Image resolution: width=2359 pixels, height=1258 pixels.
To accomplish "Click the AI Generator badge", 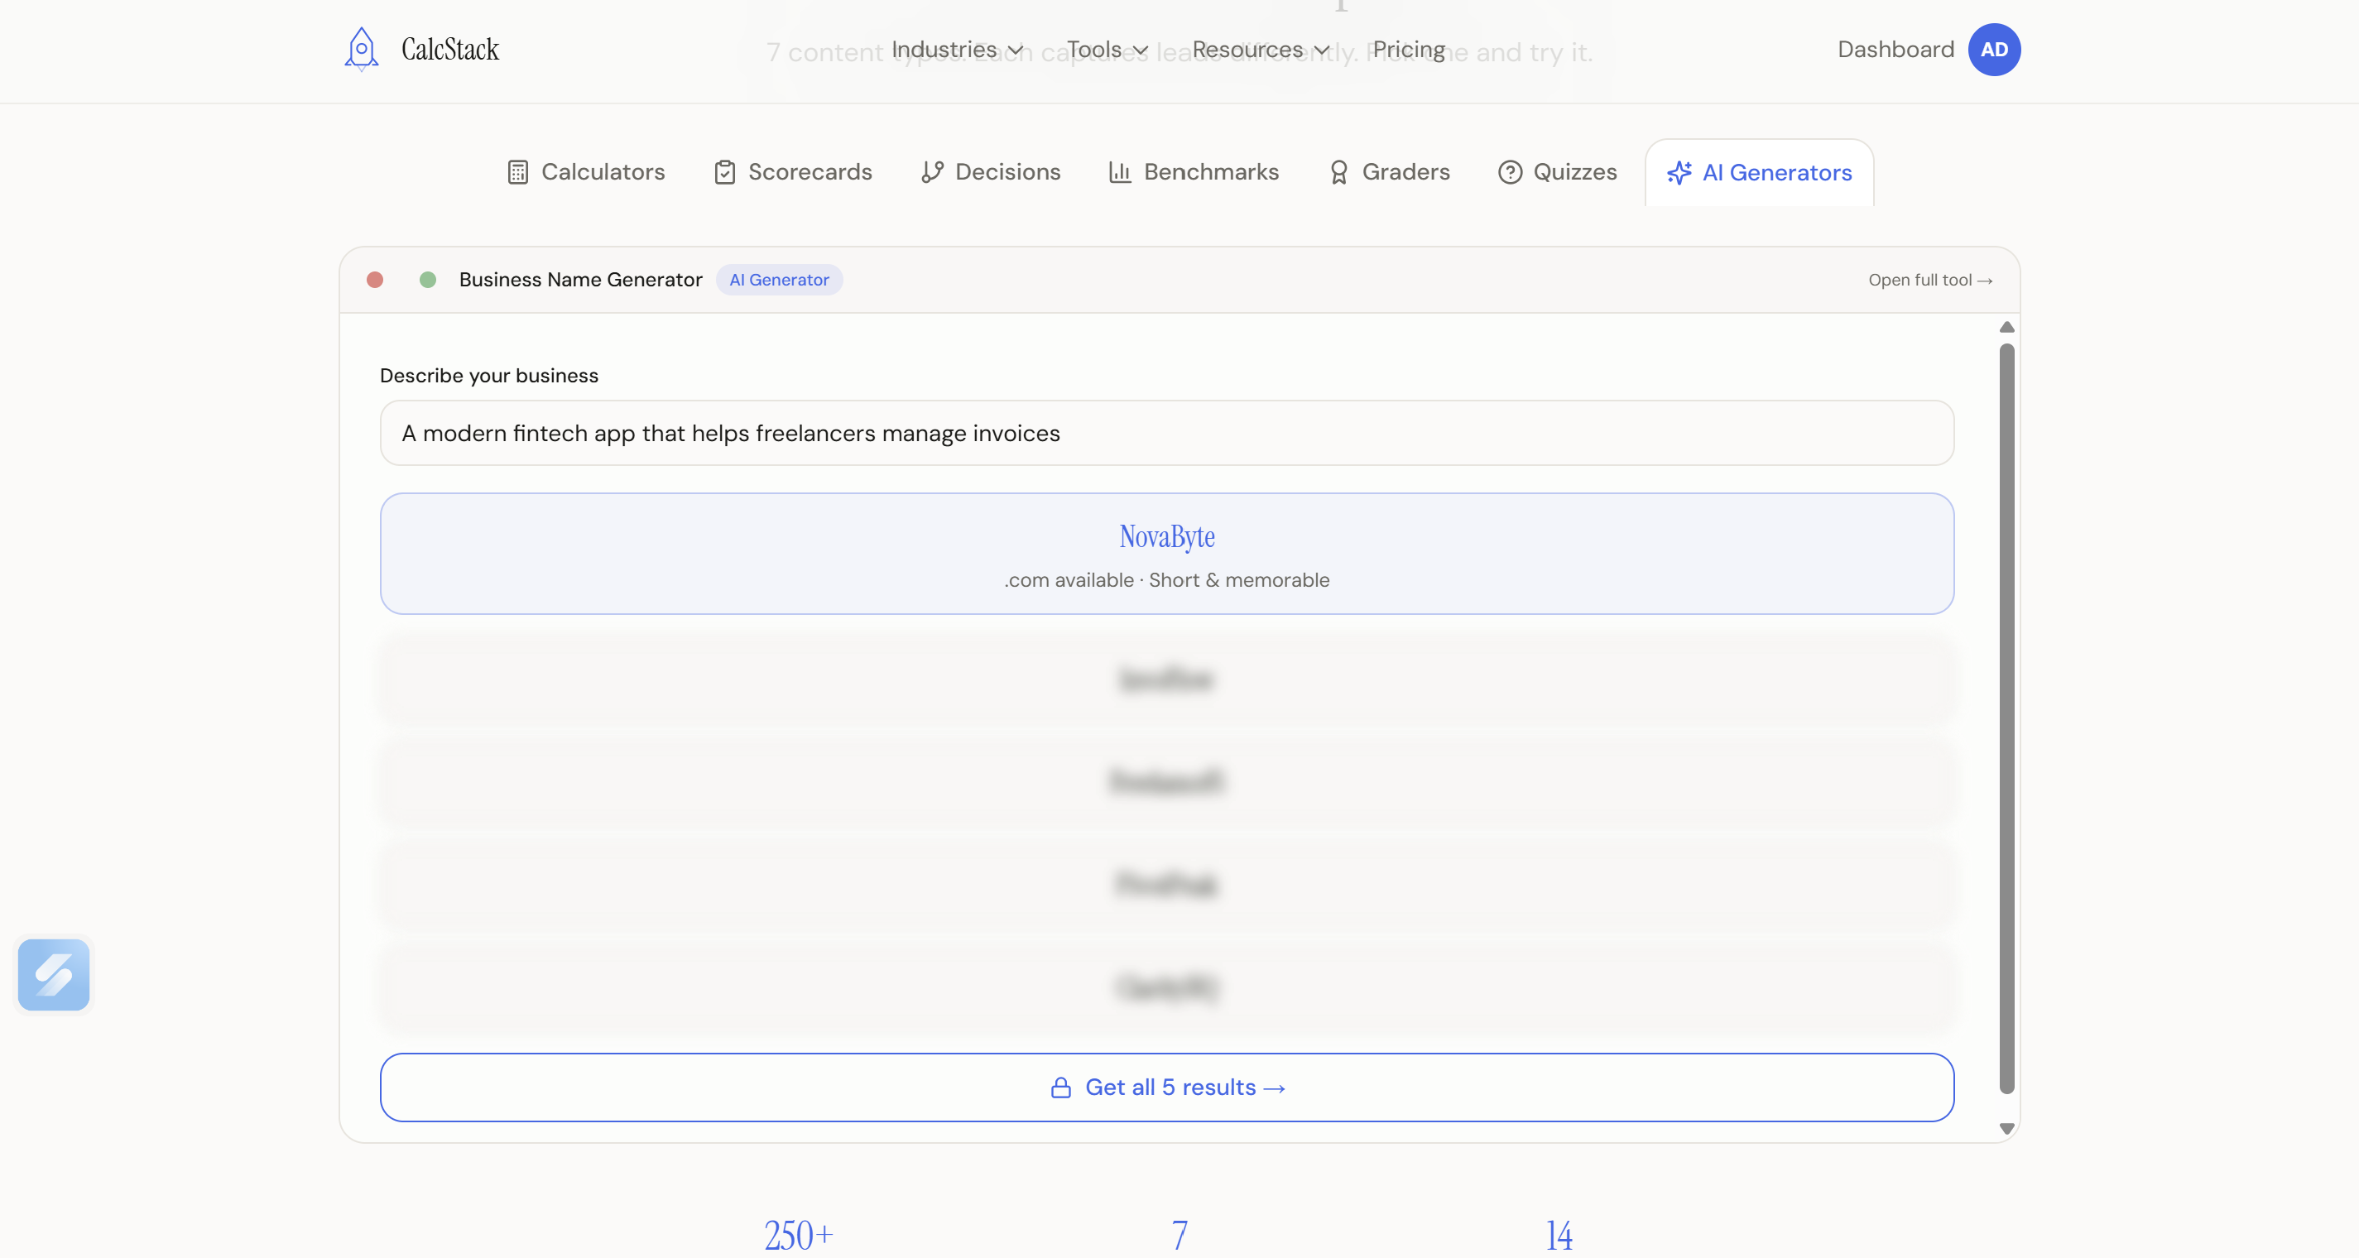I will pos(778,279).
